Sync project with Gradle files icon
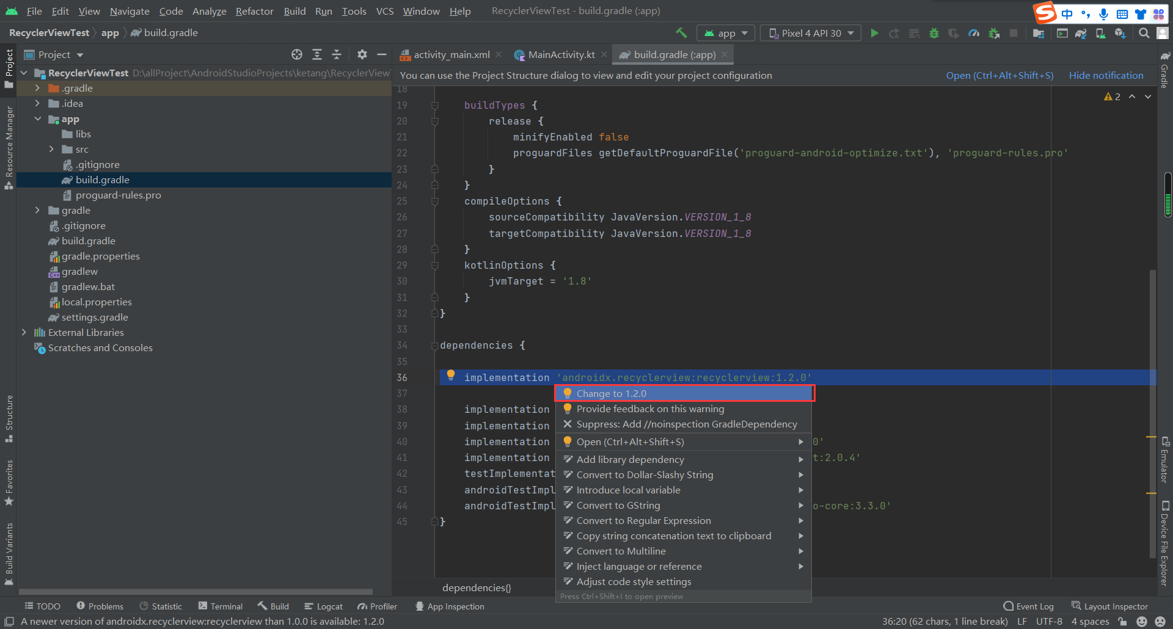Screen dimensions: 1173x629 click(x=1081, y=33)
